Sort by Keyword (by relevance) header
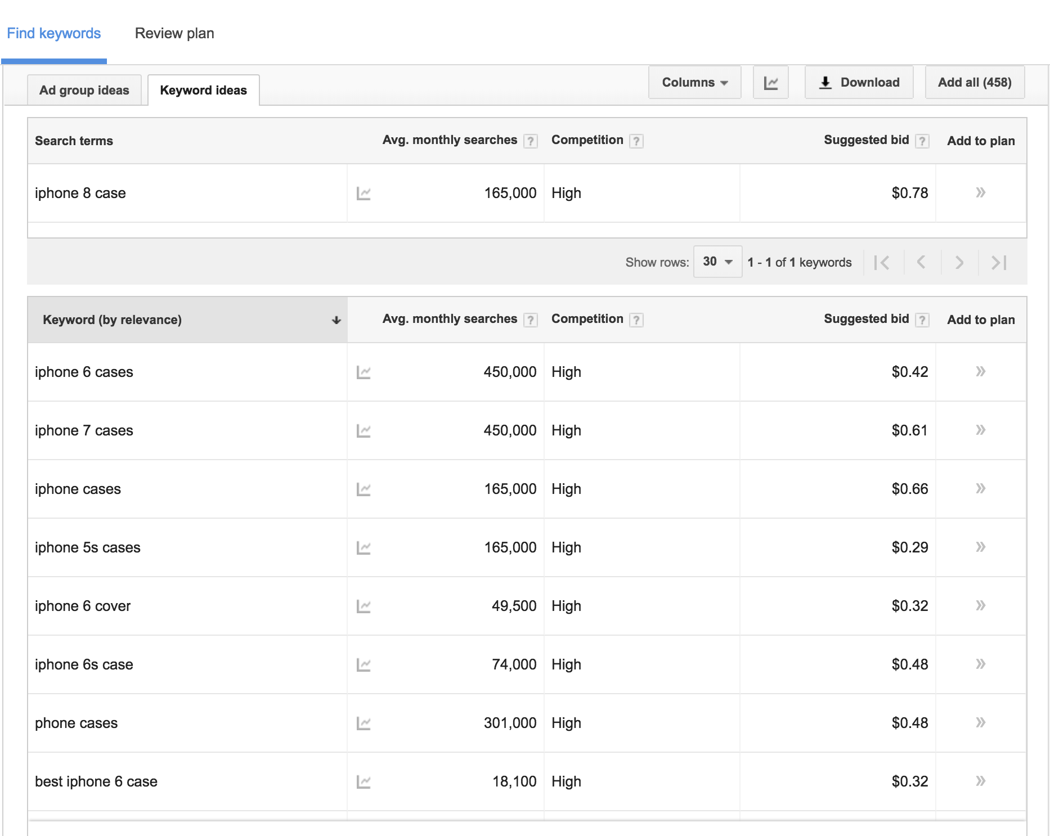1050x836 pixels. (187, 320)
